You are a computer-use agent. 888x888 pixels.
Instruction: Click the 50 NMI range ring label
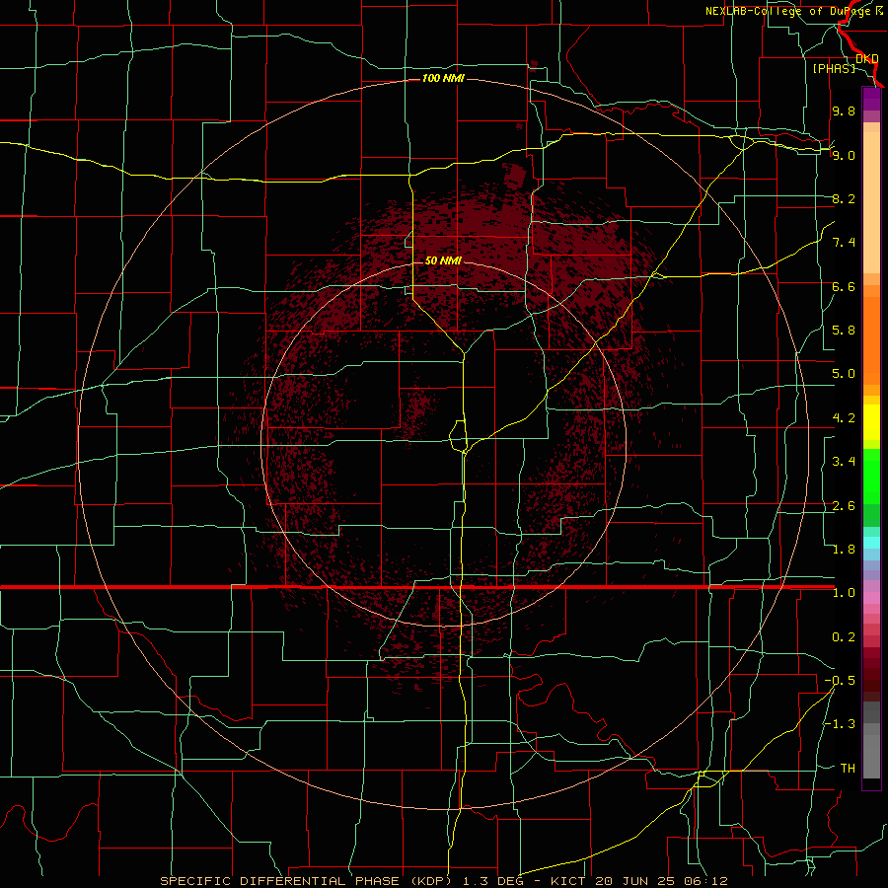click(443, 260)
